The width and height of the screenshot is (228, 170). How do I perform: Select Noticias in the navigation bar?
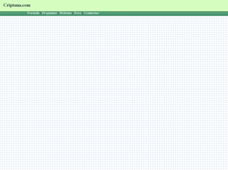66,13
